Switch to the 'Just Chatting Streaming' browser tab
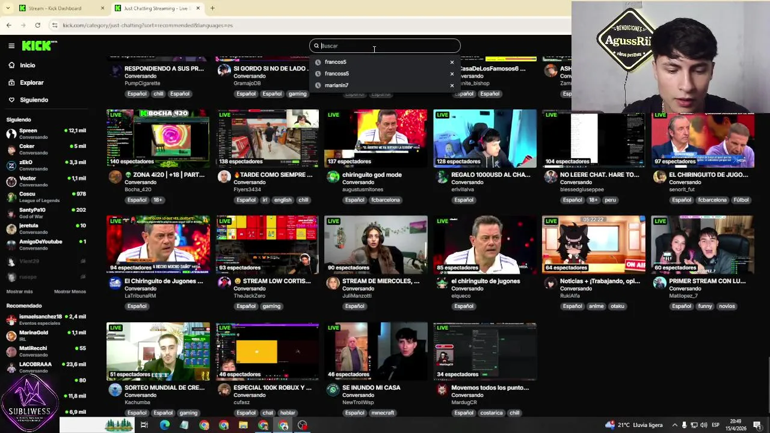Viewport: 770px width, 433px height. coord(156,8)
